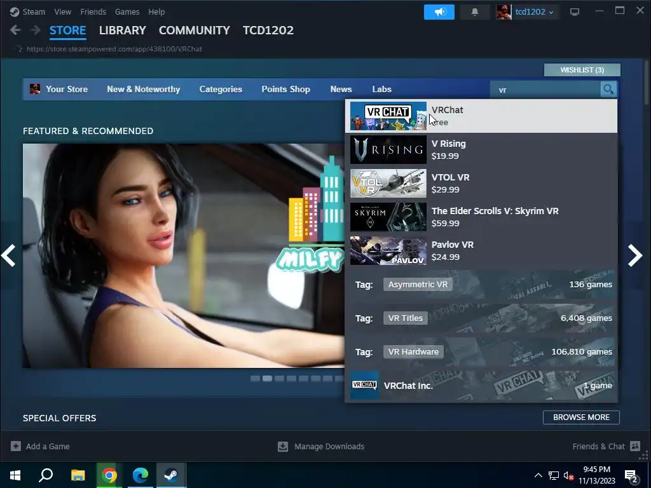Open the WISHLIST (3) button
The height and width of the screenshot is (488, 651).
pos(582,70)
